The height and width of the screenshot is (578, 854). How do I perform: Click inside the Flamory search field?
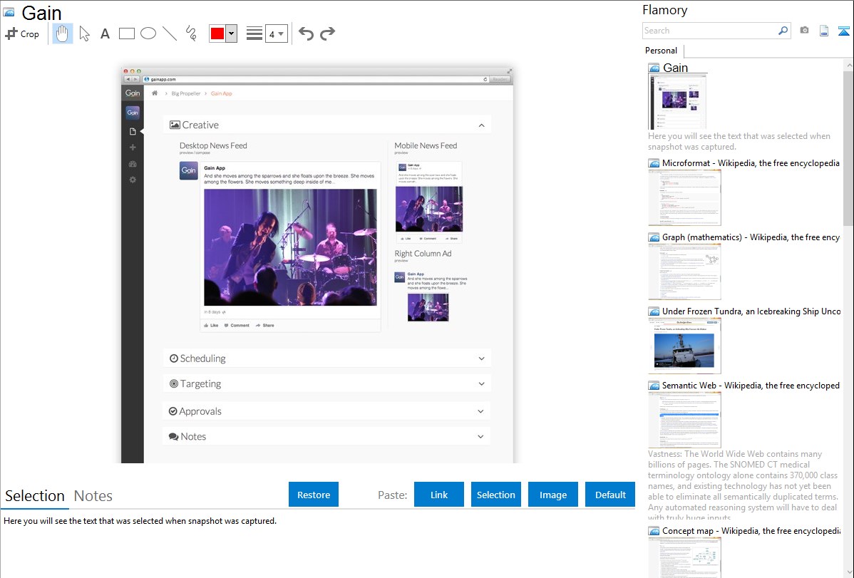(709, 31)
